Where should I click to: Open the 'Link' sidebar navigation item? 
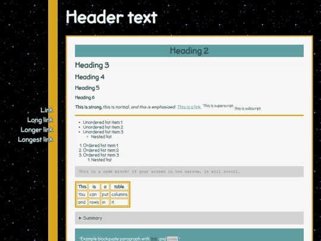tap(47, 110)
